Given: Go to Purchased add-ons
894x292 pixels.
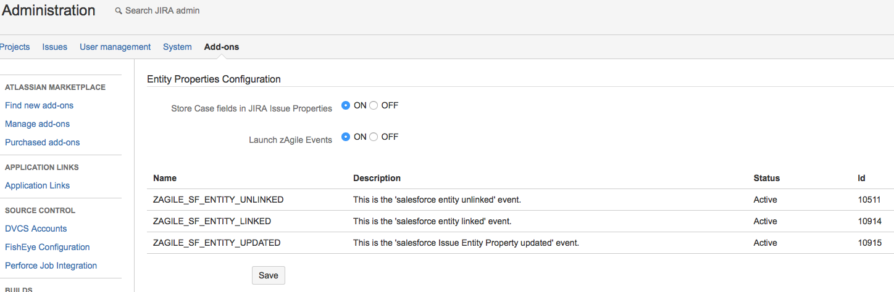Looking at the screenshot, I should point(42,142).
